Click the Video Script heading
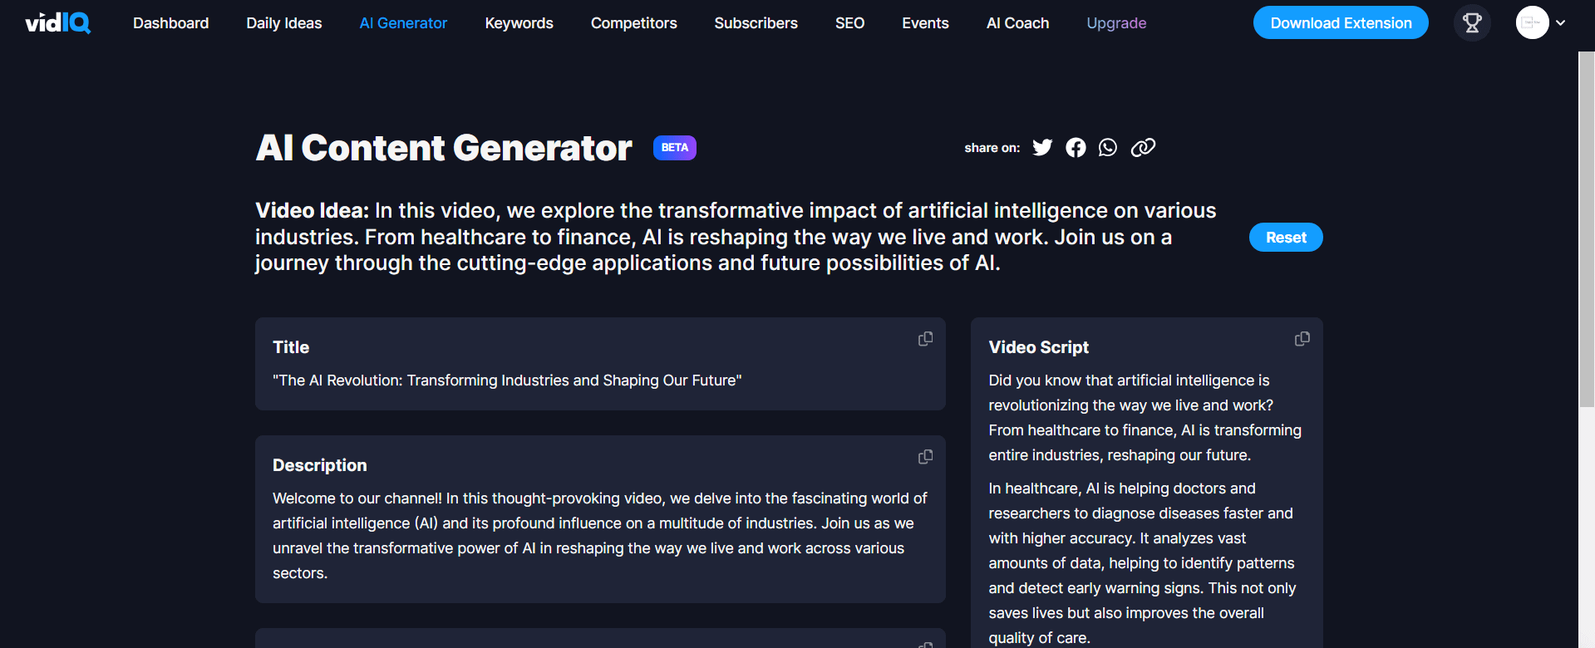 pos(1039,347)
